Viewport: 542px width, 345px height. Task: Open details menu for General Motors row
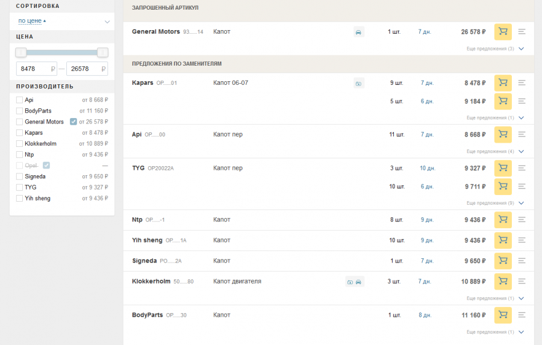click(522, 32)
